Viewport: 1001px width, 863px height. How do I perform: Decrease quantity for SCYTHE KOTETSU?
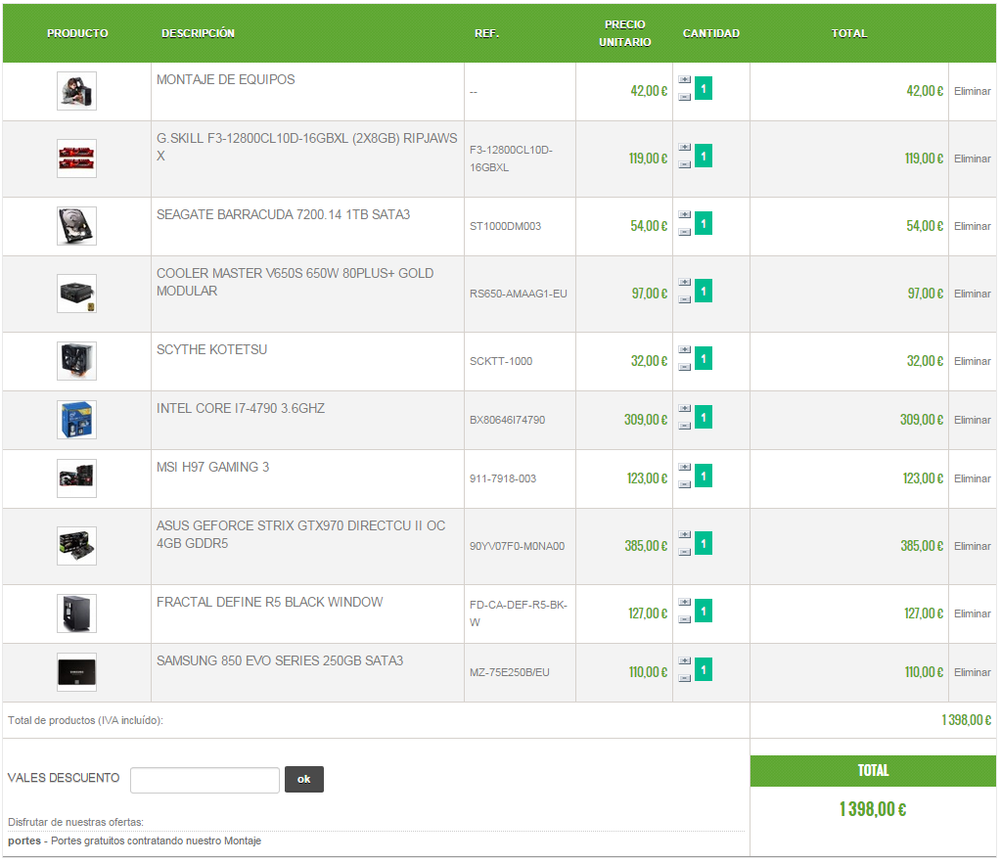[x=684, y=368]
